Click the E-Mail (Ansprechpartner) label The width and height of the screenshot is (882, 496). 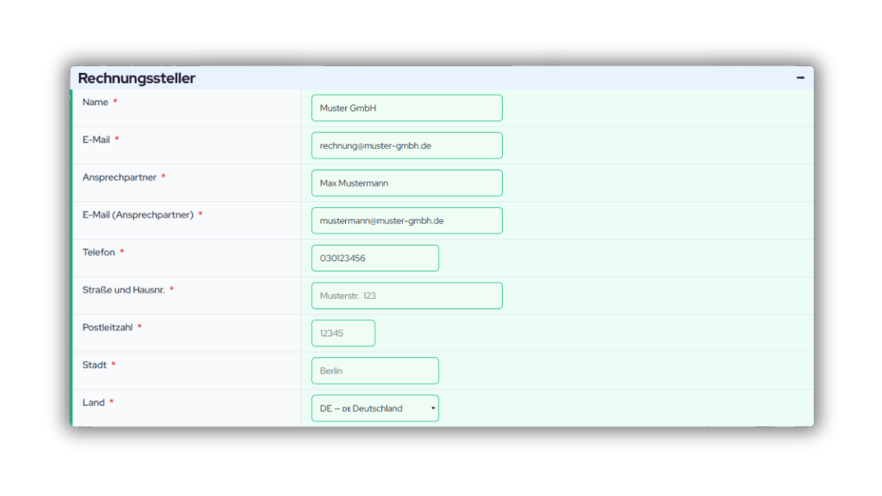point(138,215)
